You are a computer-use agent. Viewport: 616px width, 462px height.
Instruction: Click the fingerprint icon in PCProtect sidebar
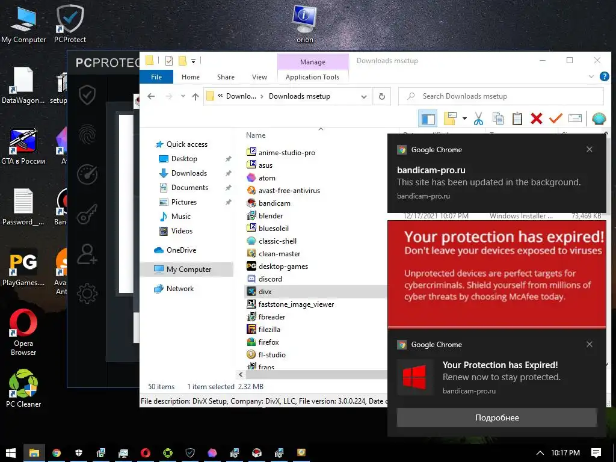[87, 135]
